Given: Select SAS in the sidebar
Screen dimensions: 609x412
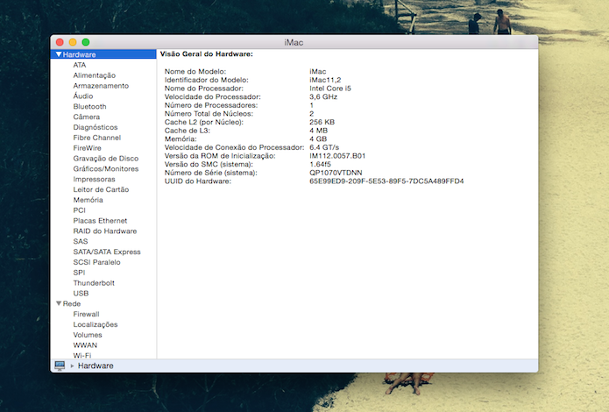Looking at the screenshot, I should tap(81, 241).
